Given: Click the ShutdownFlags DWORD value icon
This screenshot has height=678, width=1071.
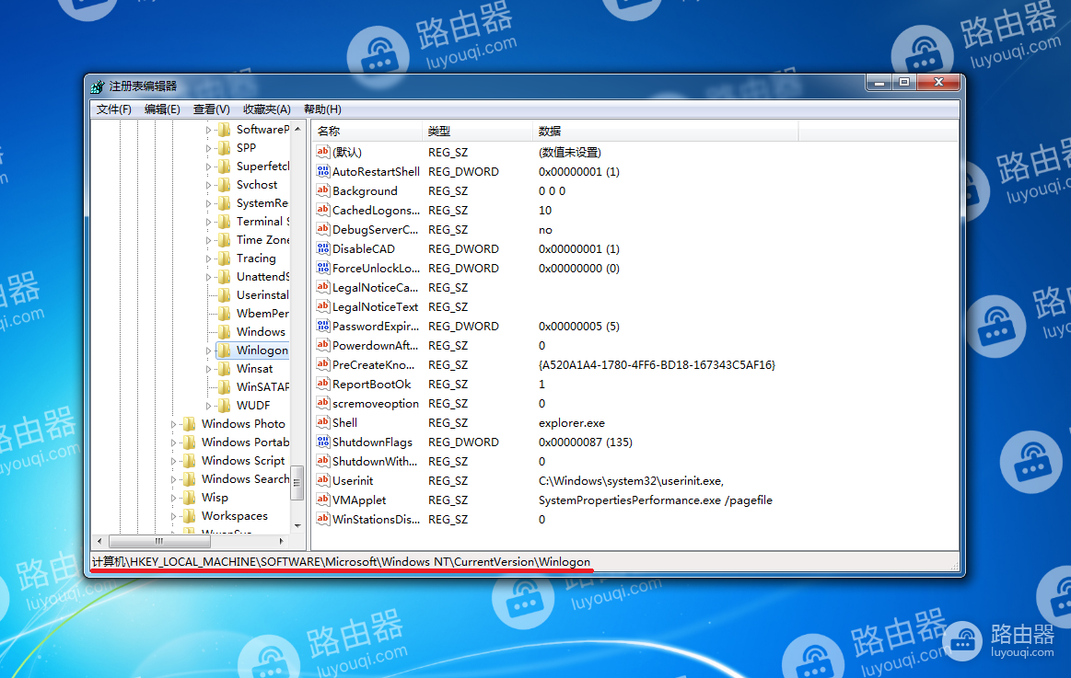Looking at the screenshot, I should point(323,442).
